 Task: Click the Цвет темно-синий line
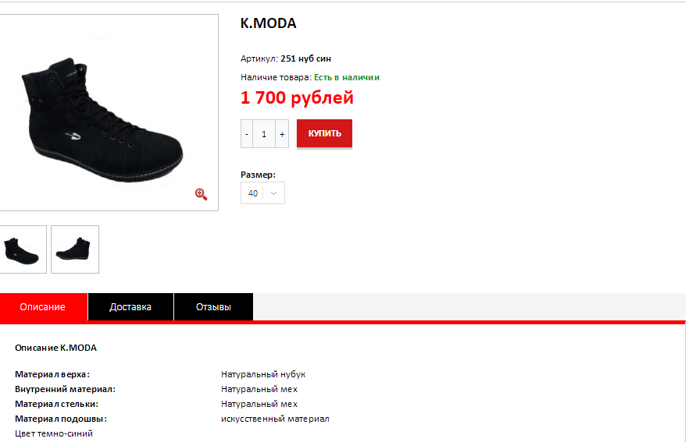pyautogui.click(x=54, y=433)
